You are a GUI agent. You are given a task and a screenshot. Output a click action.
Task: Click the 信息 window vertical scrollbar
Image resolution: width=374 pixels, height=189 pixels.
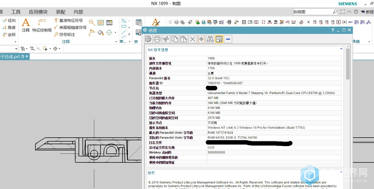click(348, 64)
